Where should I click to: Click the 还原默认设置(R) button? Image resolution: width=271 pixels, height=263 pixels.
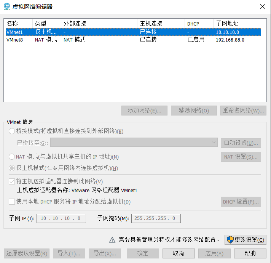[x=27, y=253]
